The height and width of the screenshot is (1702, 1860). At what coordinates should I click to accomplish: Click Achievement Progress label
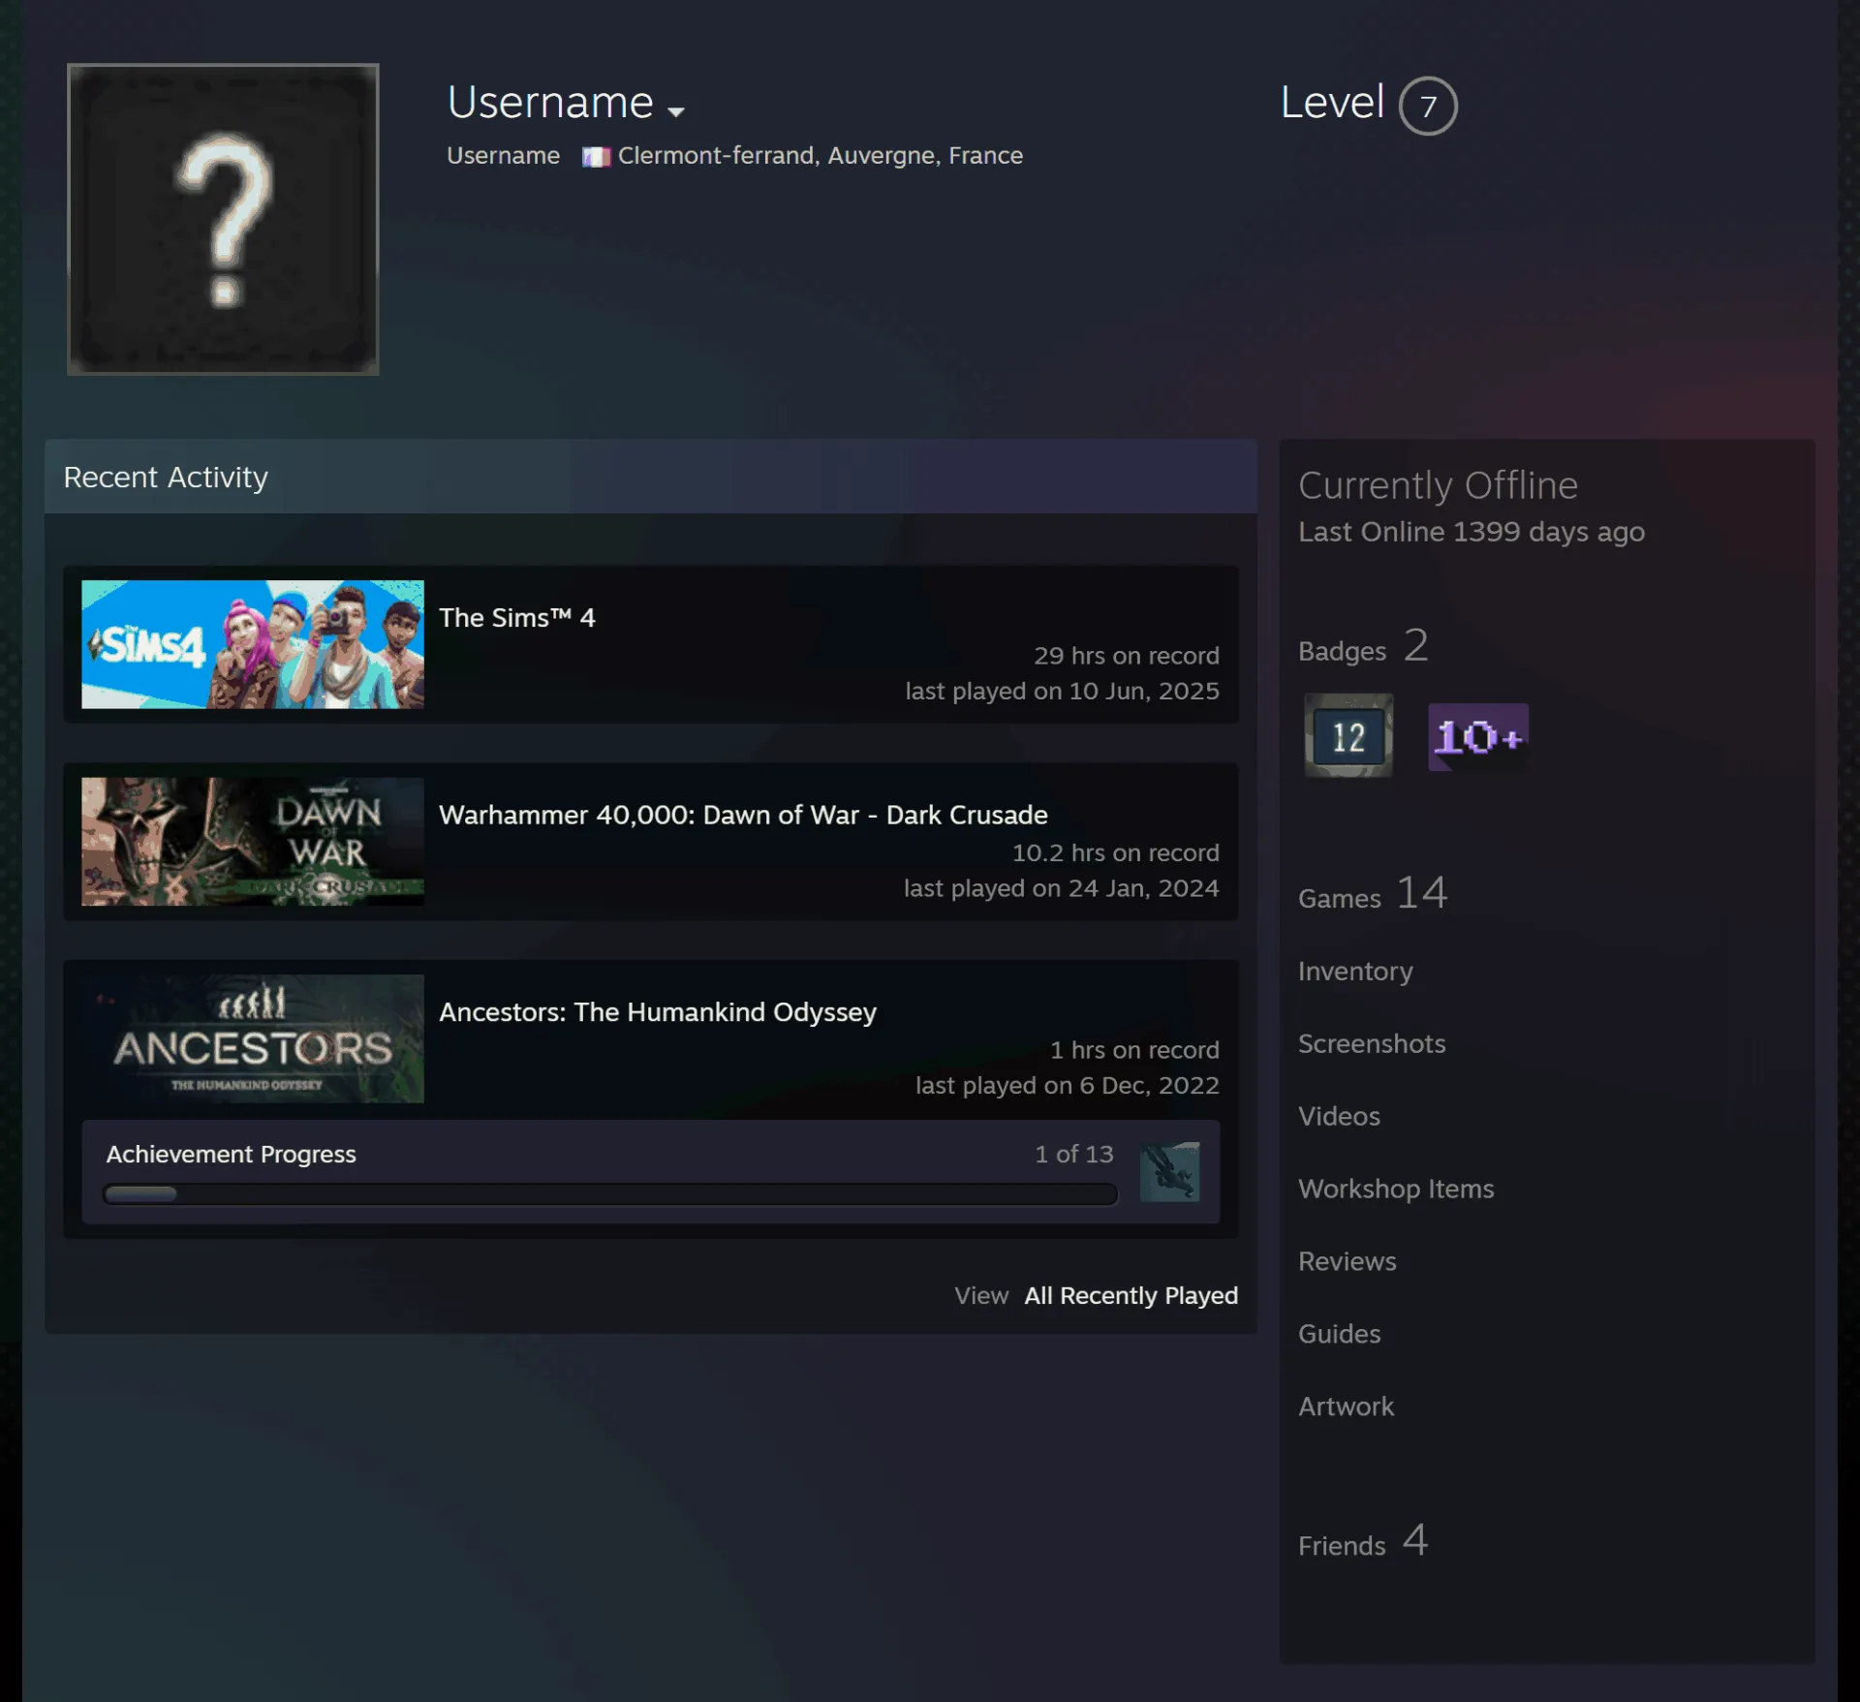tap(231, 1154)
